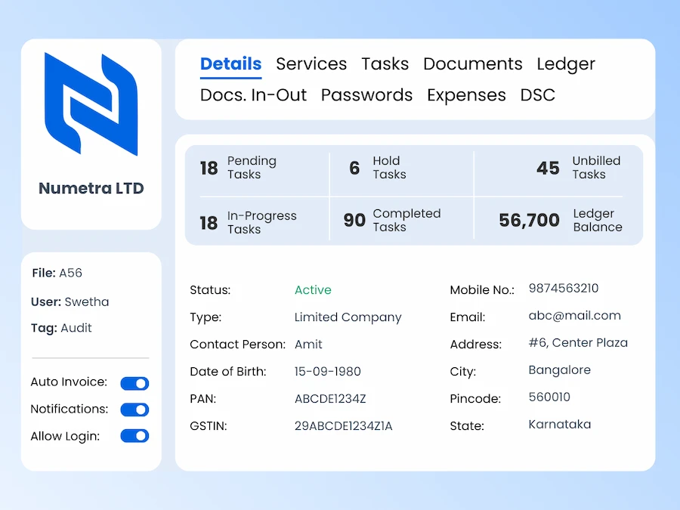Open the 56,700 Ledger Balance figure
This screenshot has height=510, width=680.
coord(560,220)
